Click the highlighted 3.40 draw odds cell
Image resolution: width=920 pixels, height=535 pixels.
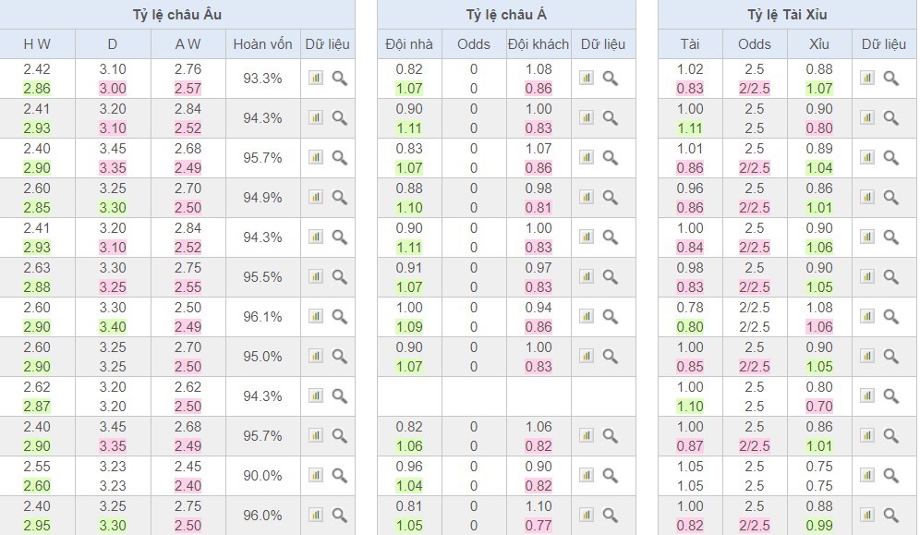[113, 327]
